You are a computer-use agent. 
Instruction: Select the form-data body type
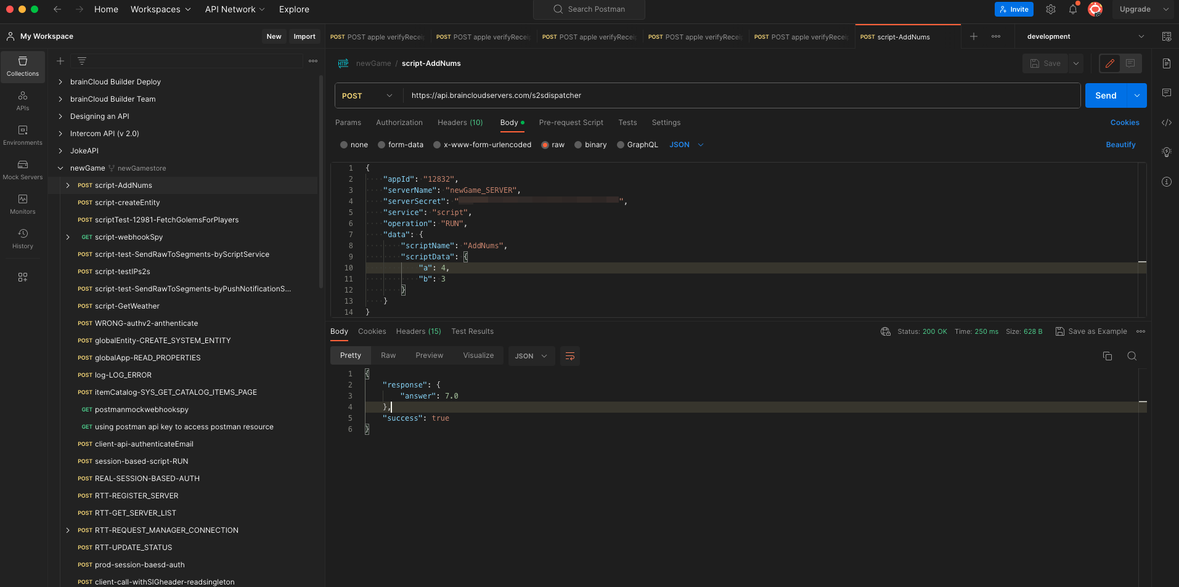(x=381, y=145)
